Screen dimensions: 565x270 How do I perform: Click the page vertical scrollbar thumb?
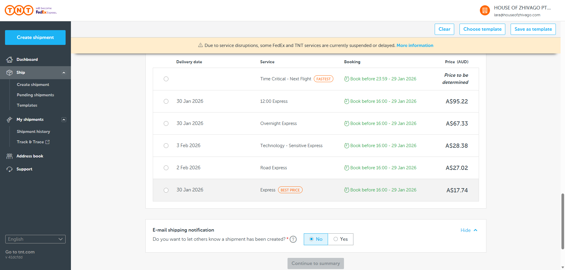(563, 222)
